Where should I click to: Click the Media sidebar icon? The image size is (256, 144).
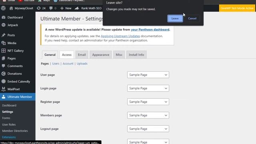pyautogui.click(x=4, y=43)
